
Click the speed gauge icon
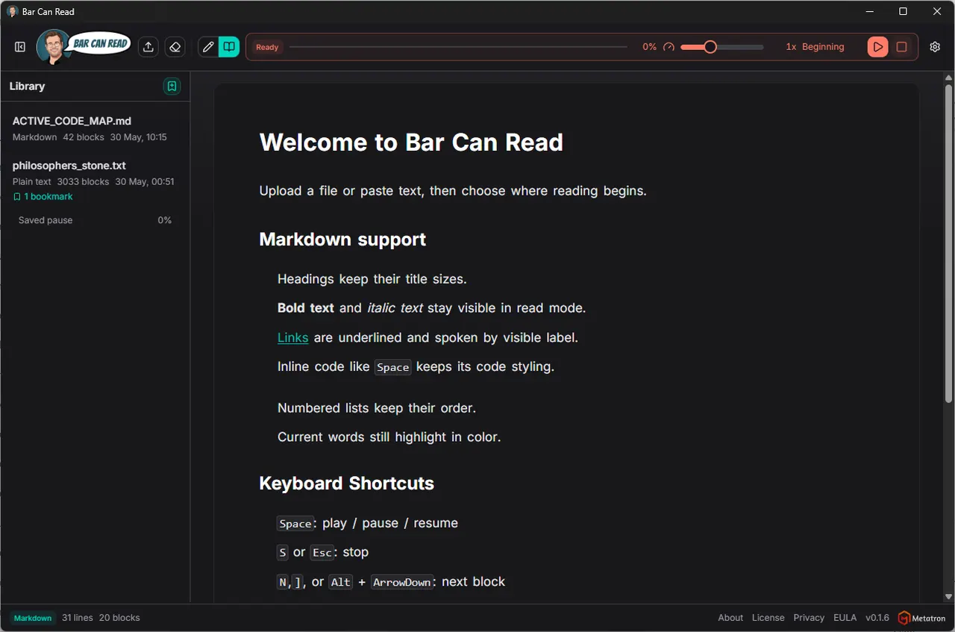point(668,47)
